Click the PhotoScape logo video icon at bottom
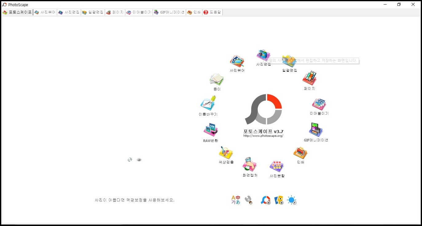The image size is (422, 226). (x=266, y=200)
